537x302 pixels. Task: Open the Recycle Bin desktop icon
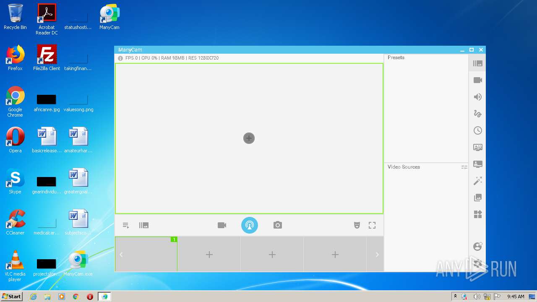(x=15, y=17)
